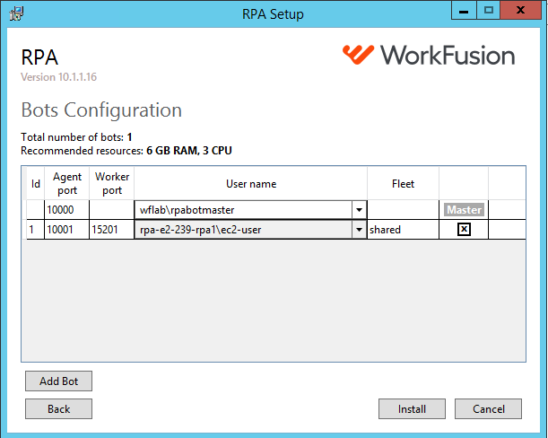Open user name dropdown for wflab\rpabotmaster
This screenshot has height=438, width=548.
coord(359,210)
